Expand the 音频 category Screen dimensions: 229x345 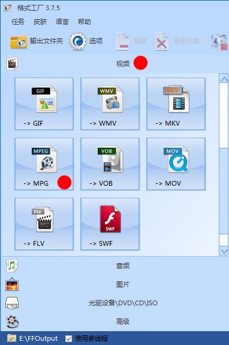pos(115,266)
